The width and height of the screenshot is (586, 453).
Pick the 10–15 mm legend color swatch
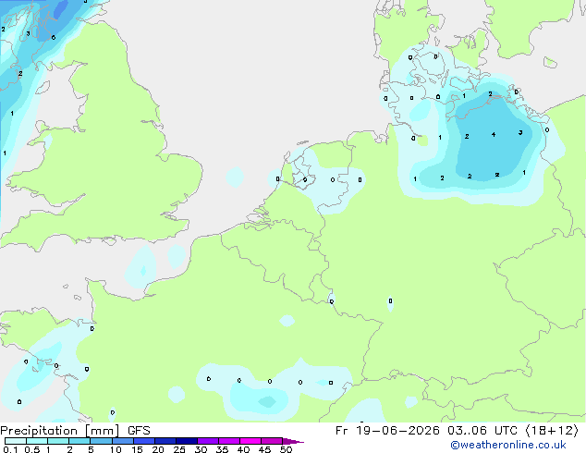click(123, 441)
